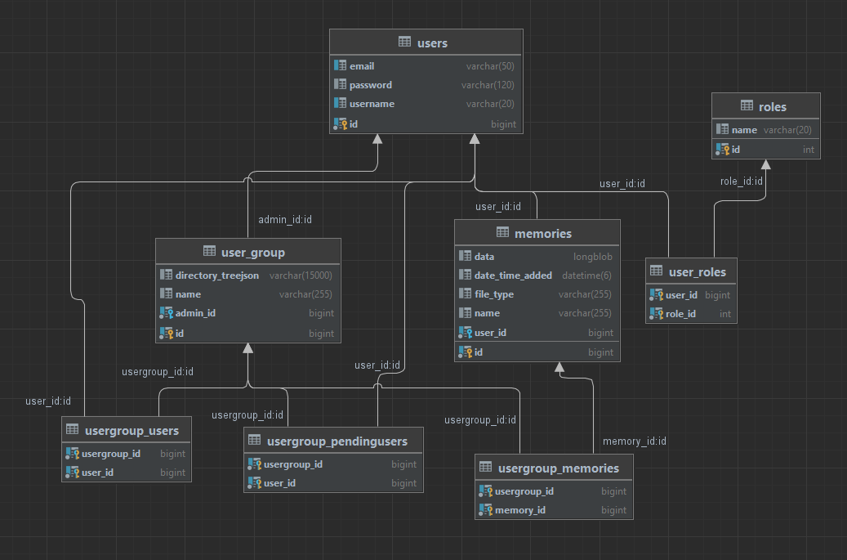Screen dimensions: 847x560
Task: Click the admin_id foreign key icon
Action: (166, 313)
